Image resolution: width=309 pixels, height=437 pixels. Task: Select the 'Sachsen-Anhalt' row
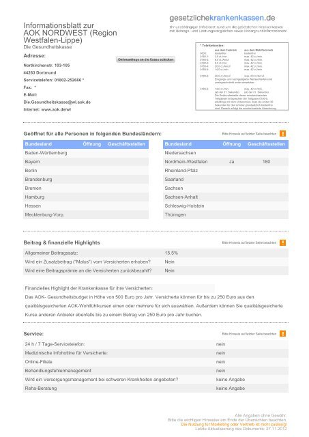click(x=226, y=197)
